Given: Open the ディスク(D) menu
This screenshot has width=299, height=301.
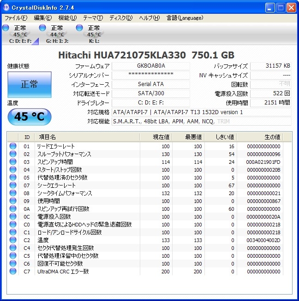Looking at the screenshot, I should 121,18.
